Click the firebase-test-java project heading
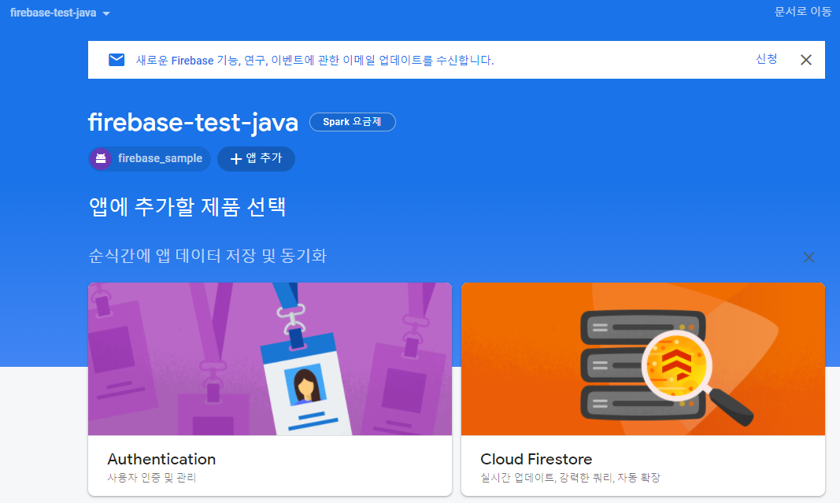 [x=193, y=123]
